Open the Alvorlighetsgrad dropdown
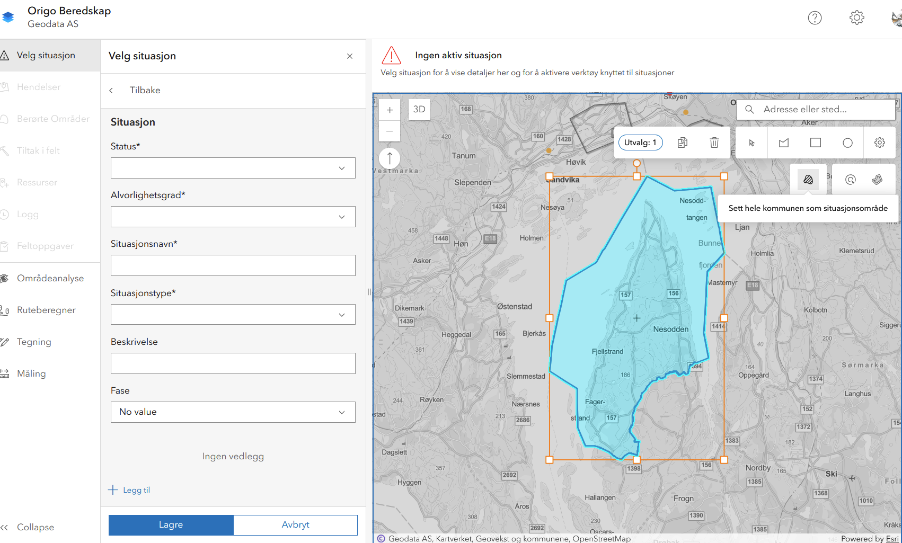Viewport: 902px width, 543px height. click(233, 217)
